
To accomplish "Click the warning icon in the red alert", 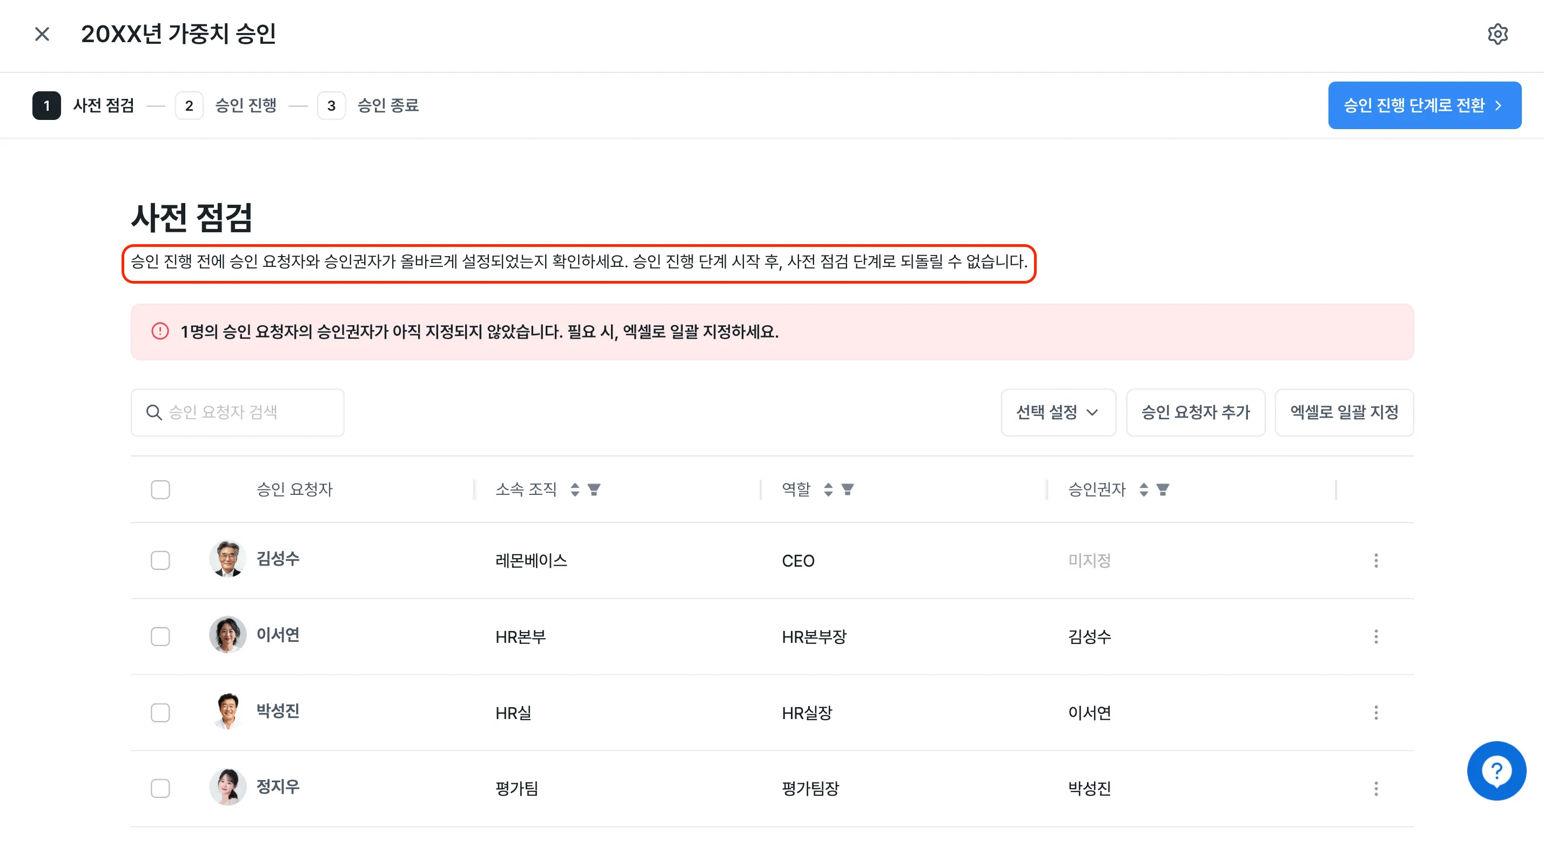I will (x=160, y=331).
